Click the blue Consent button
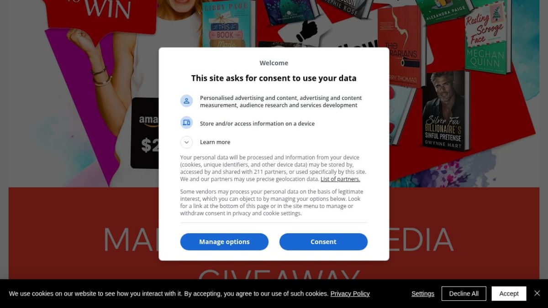Screen dimensions: 548x308 coord(323,242)
